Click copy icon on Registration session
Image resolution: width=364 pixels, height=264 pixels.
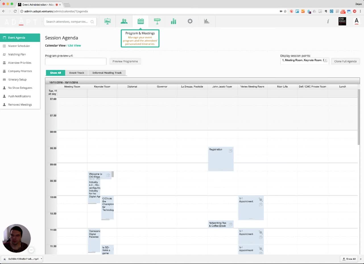click(x=231, y=151)
